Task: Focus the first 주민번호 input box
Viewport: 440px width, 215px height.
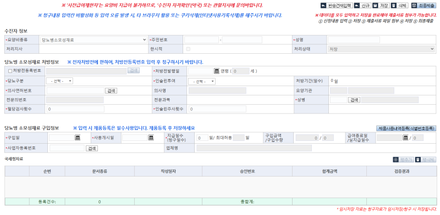Action: click(x=201, y=39)
